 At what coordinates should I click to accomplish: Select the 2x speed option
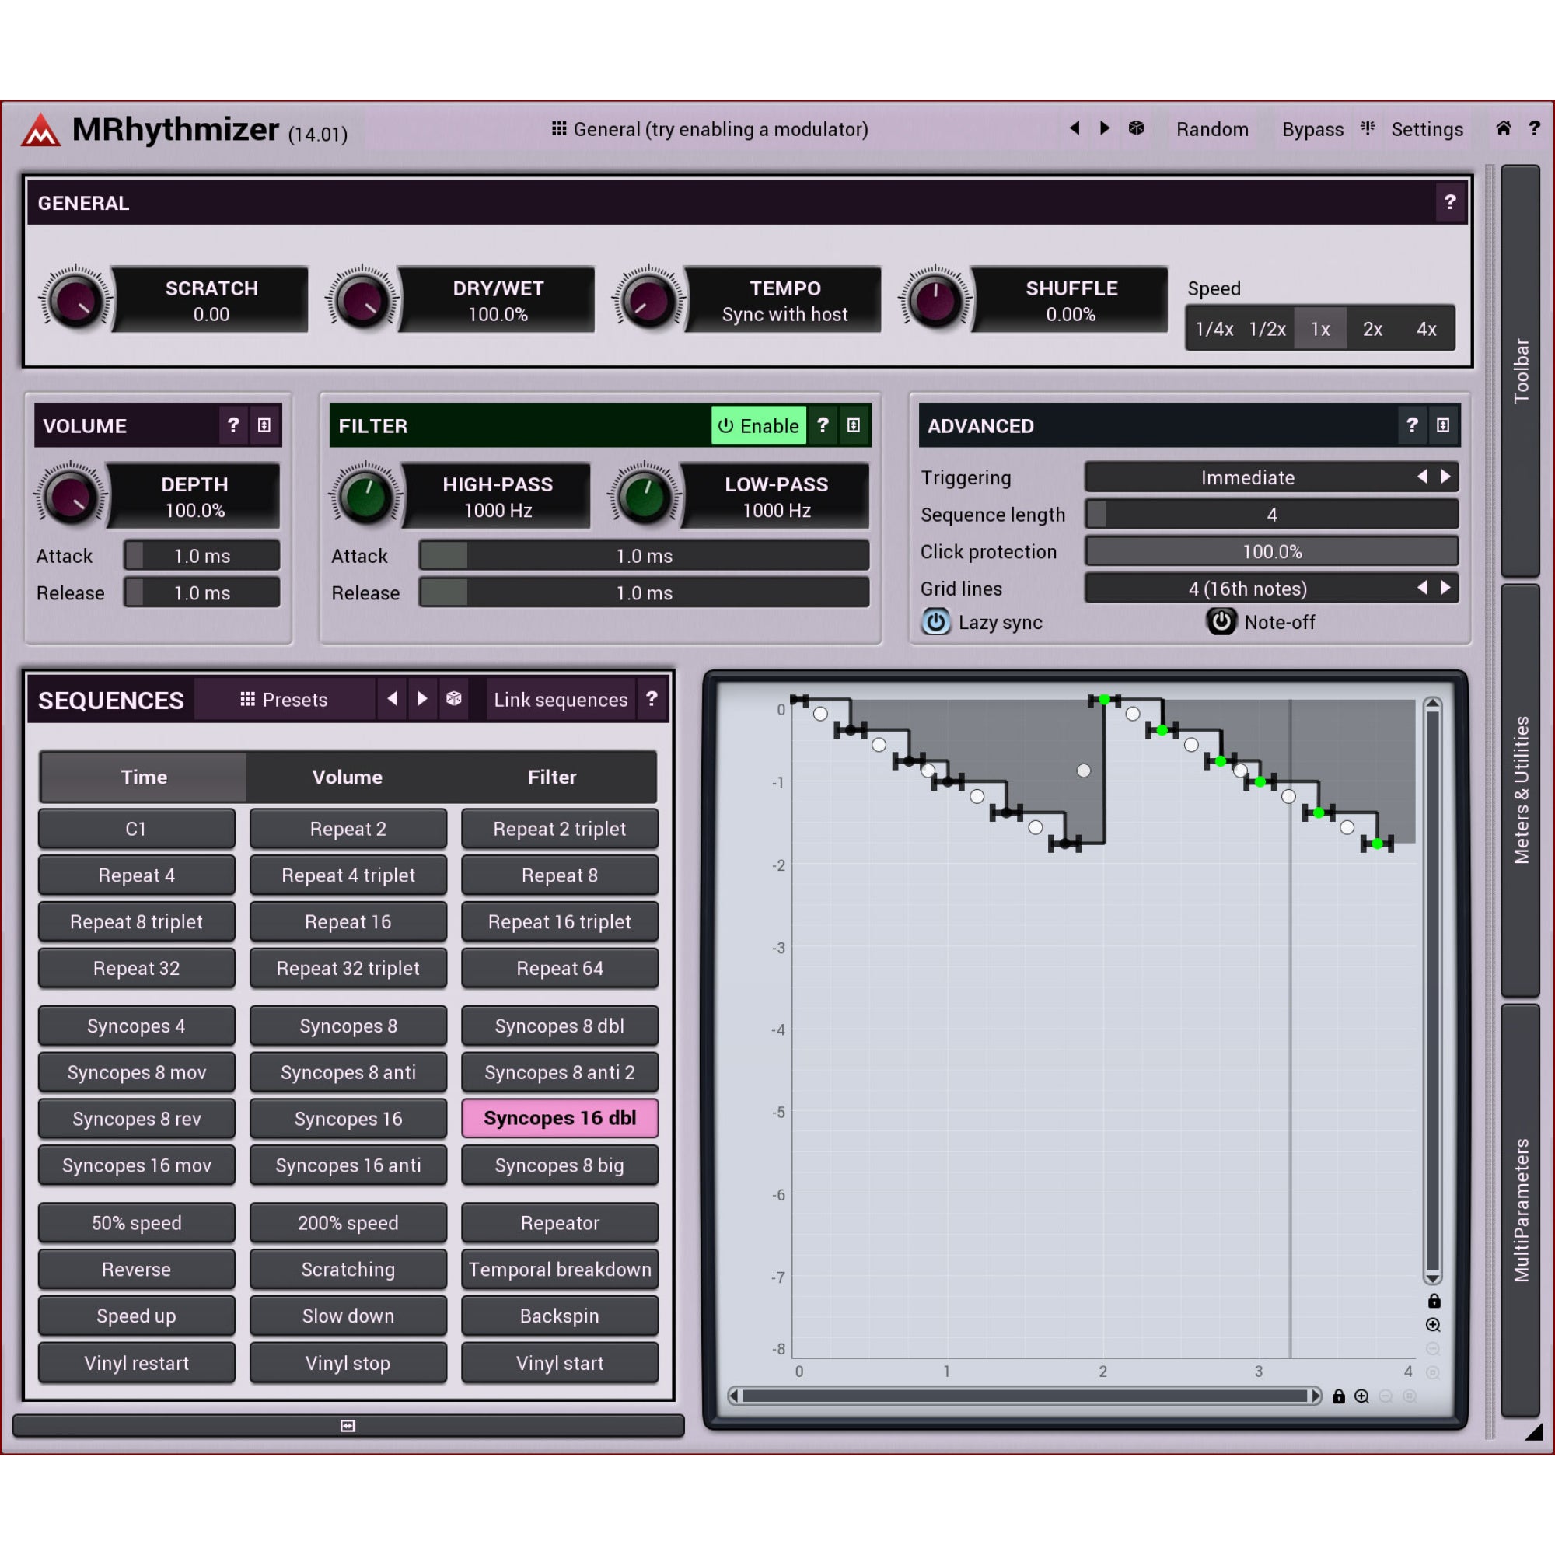pos(1372,328)
